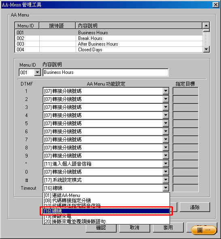Select [16] 總機 highlighted list option

[x=106, y=211]
